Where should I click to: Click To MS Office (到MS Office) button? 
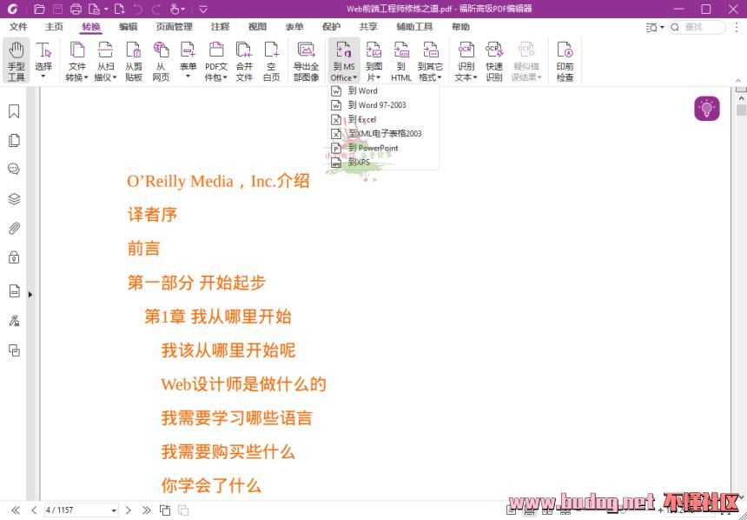[x=343, y=61]
